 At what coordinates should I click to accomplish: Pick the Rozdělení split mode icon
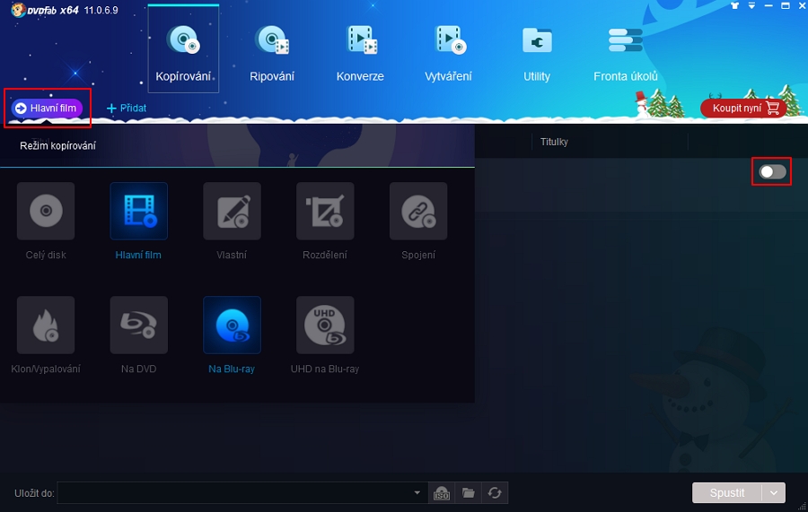coord(325,211)
